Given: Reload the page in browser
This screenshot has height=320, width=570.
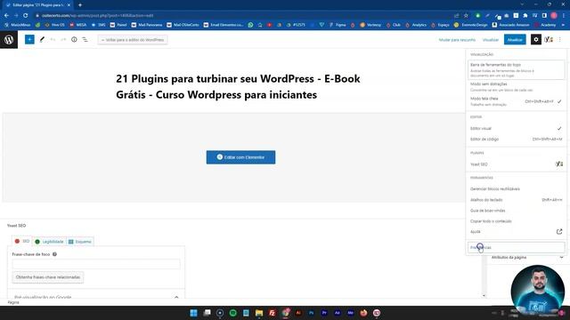Looking at the screenshot, I should (x=26, y=16).
